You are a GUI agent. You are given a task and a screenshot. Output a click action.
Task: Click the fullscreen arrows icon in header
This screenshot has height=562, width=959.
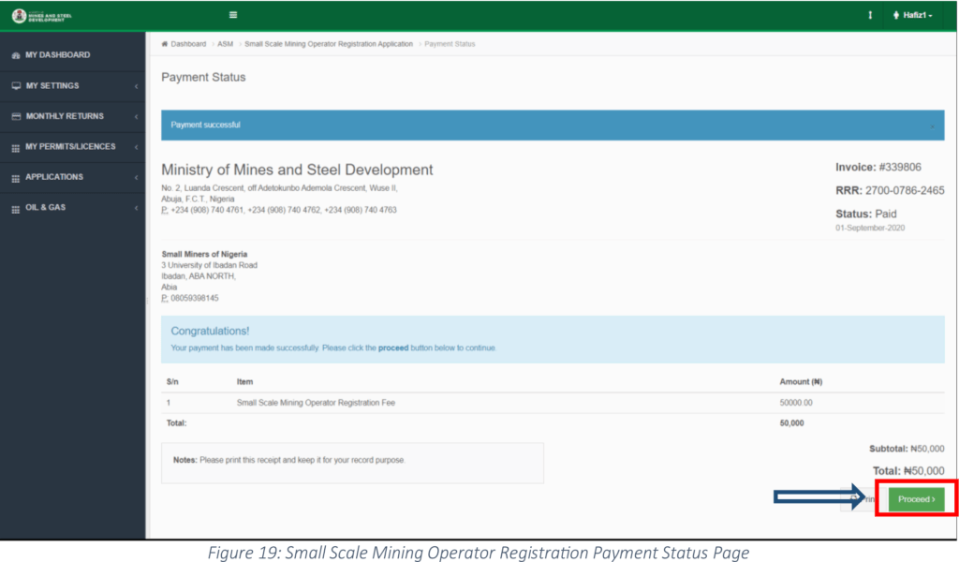[x=870, y=15]
